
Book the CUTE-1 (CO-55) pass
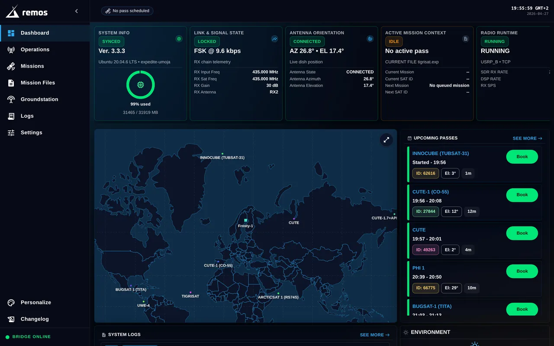[522, 195]
